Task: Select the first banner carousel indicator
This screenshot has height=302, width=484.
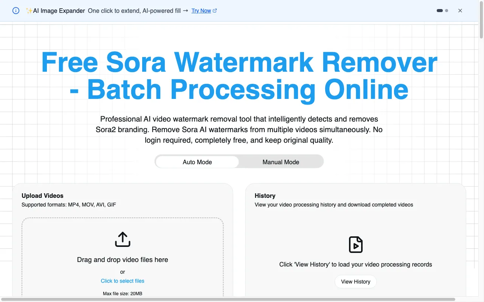Action: coord(440,11)
